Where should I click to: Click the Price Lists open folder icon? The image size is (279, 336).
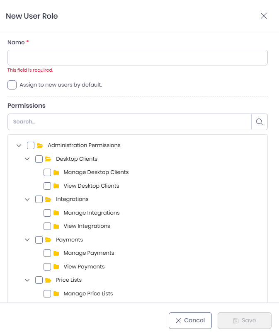(x=48, y=280)
